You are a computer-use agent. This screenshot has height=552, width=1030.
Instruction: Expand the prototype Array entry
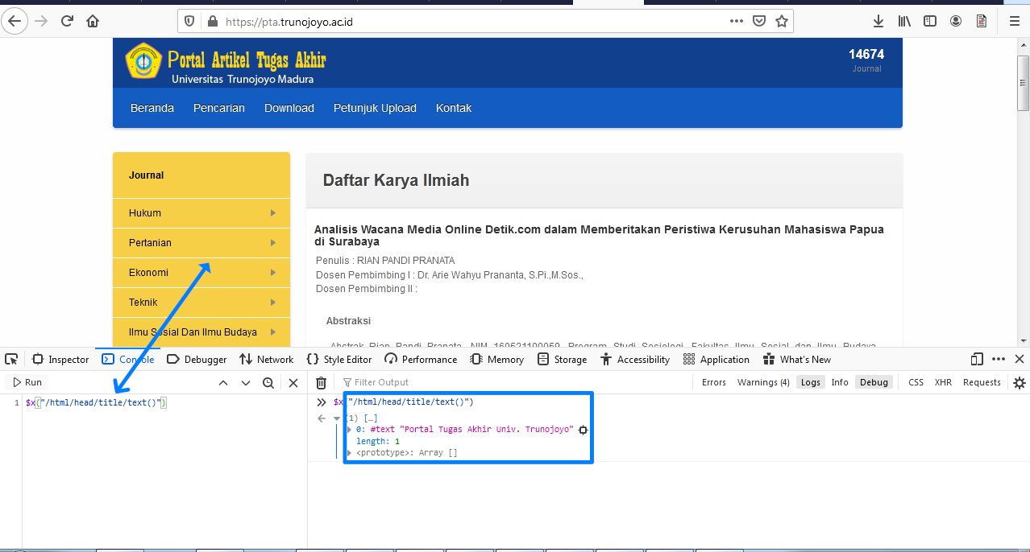349,453
